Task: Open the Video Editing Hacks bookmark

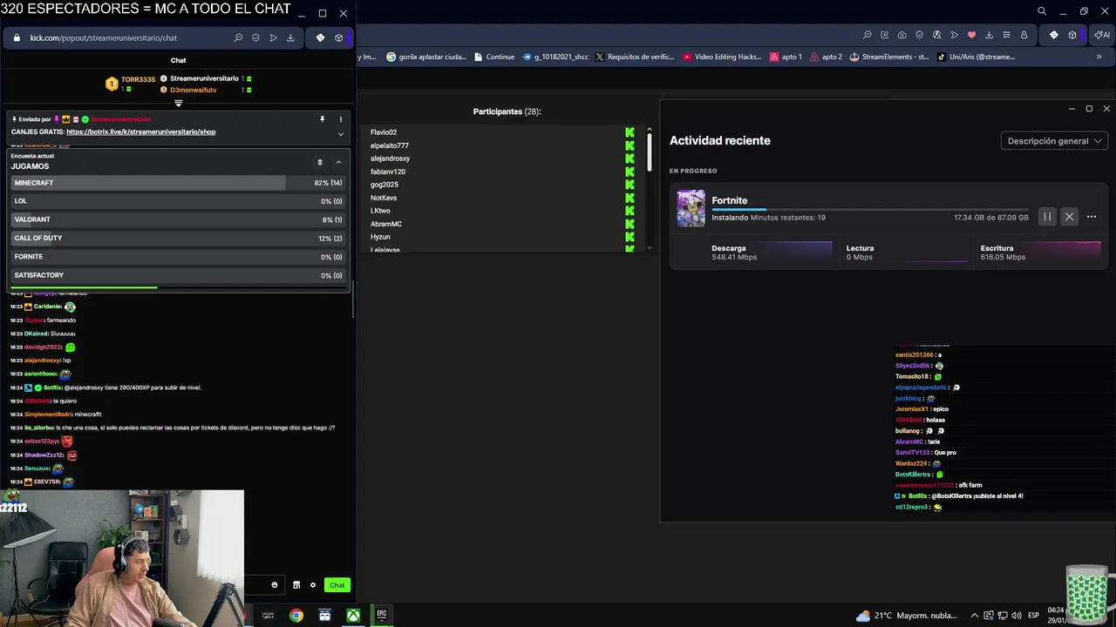Action: (722, 57)
